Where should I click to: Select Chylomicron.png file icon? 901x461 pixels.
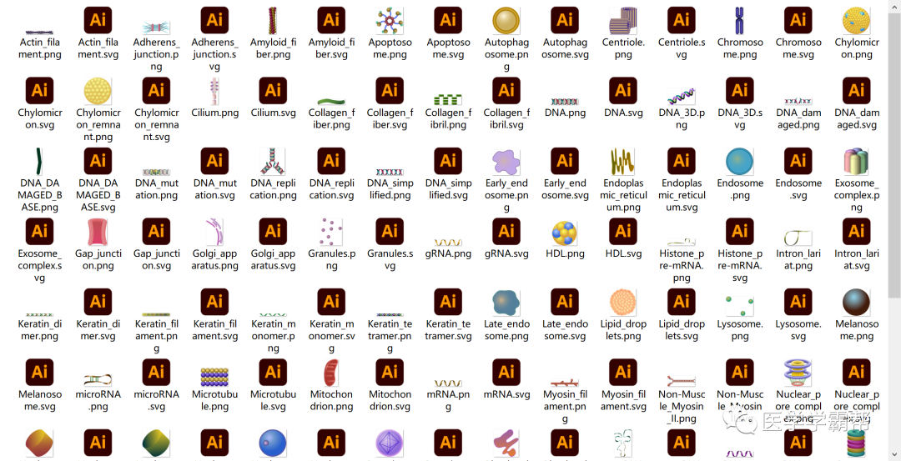pyautogui.click(x=857, y=20)
